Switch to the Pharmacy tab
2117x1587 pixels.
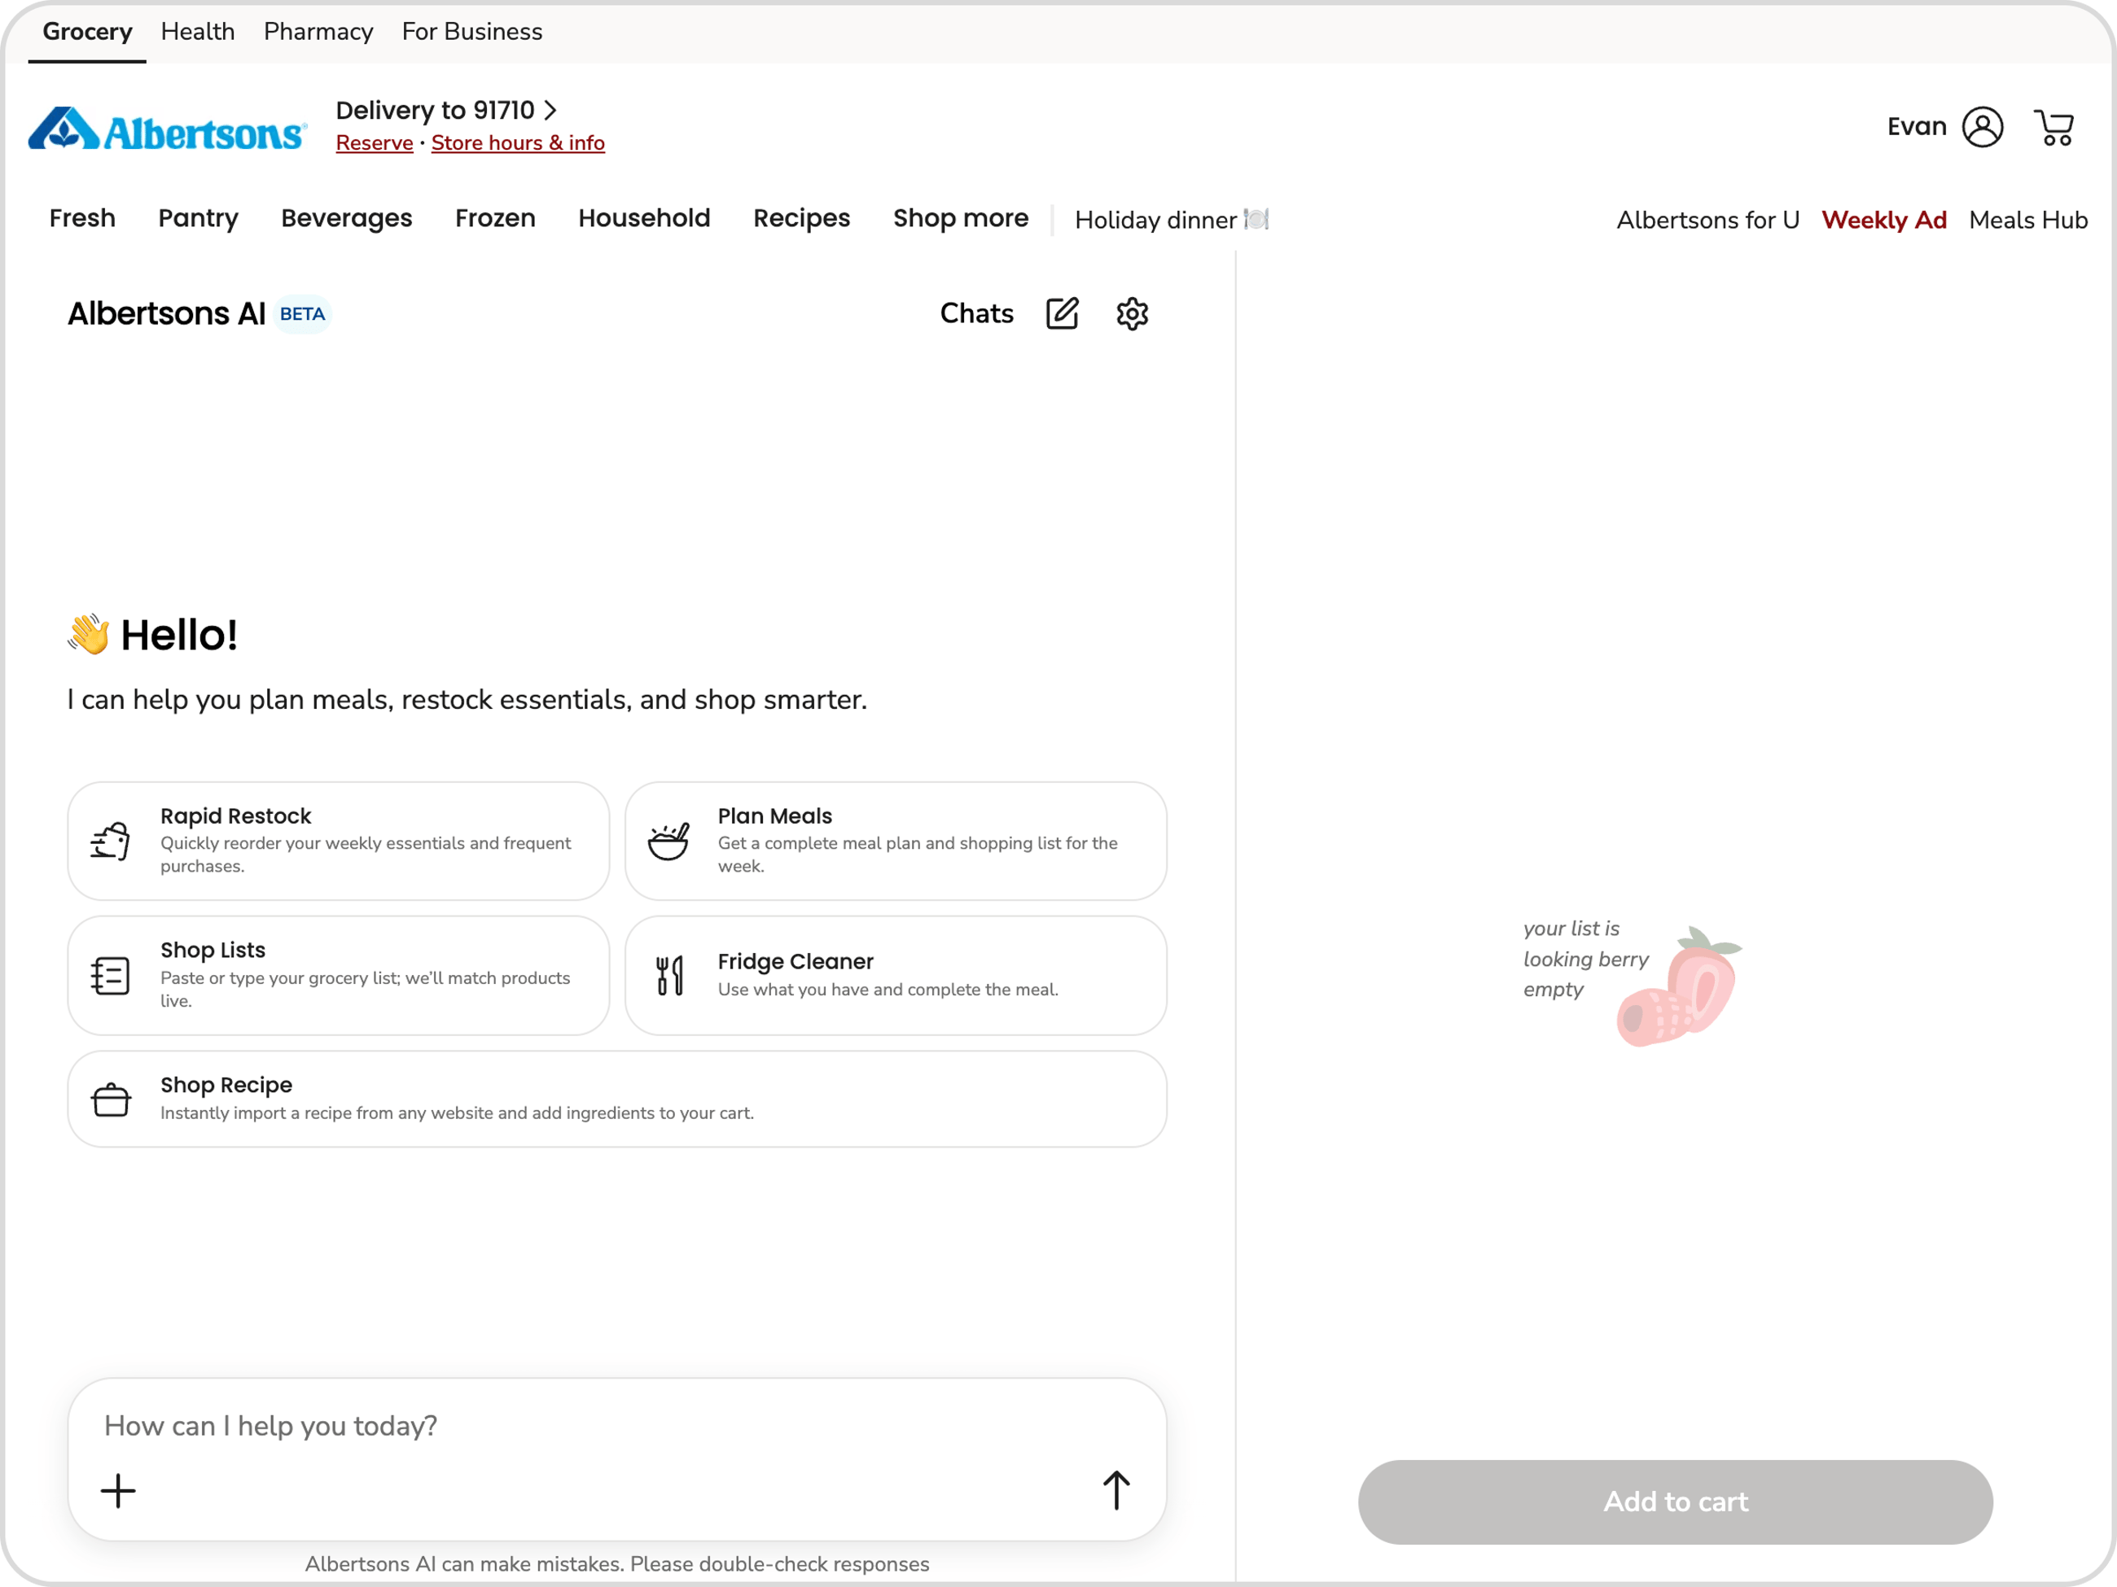(x=318, y=33)
